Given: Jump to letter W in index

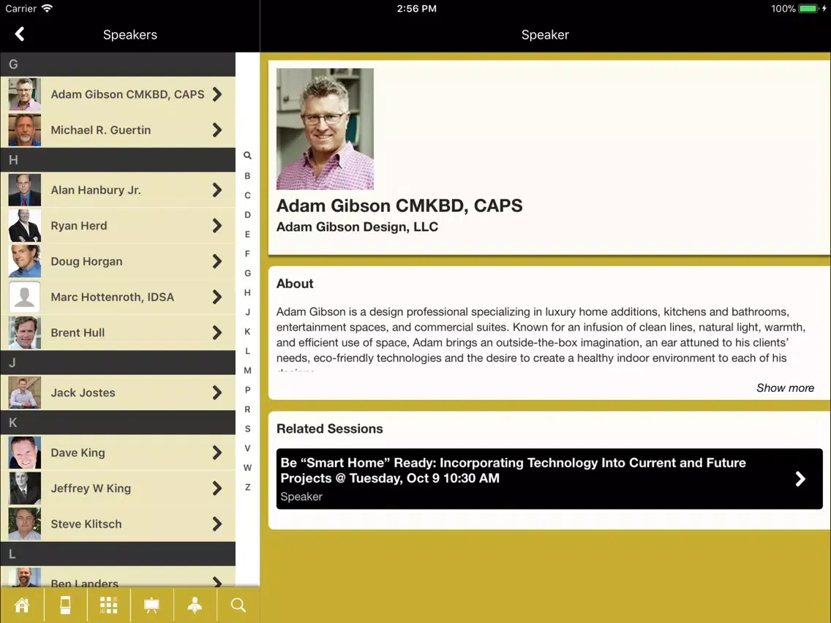Looking at the screenshot, I should click(247, 468).
